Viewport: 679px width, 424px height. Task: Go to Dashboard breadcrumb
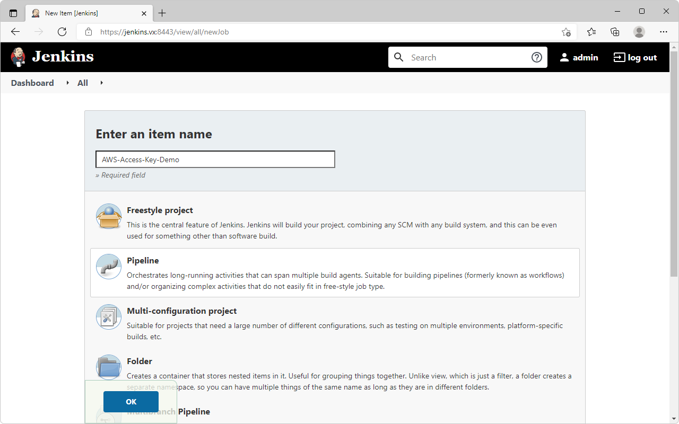pyautogui.click(x=32, y=83)
